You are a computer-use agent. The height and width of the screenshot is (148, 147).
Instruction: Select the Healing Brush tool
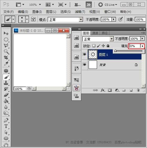[x=6, y=71]
